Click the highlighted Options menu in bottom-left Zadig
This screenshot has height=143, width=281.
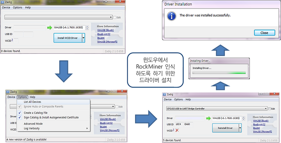tap(22, 97)
